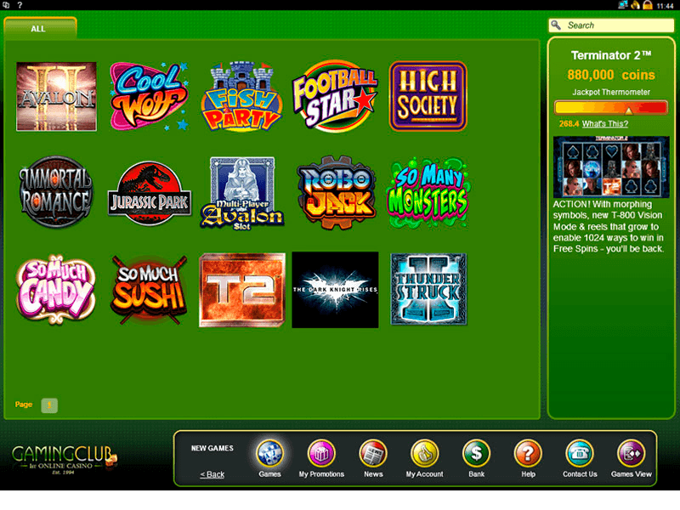The width and height of the screenshot is (680, 510).
Task: Click the 11:44 clock in top bar
Action: click(x=665, y=6)
